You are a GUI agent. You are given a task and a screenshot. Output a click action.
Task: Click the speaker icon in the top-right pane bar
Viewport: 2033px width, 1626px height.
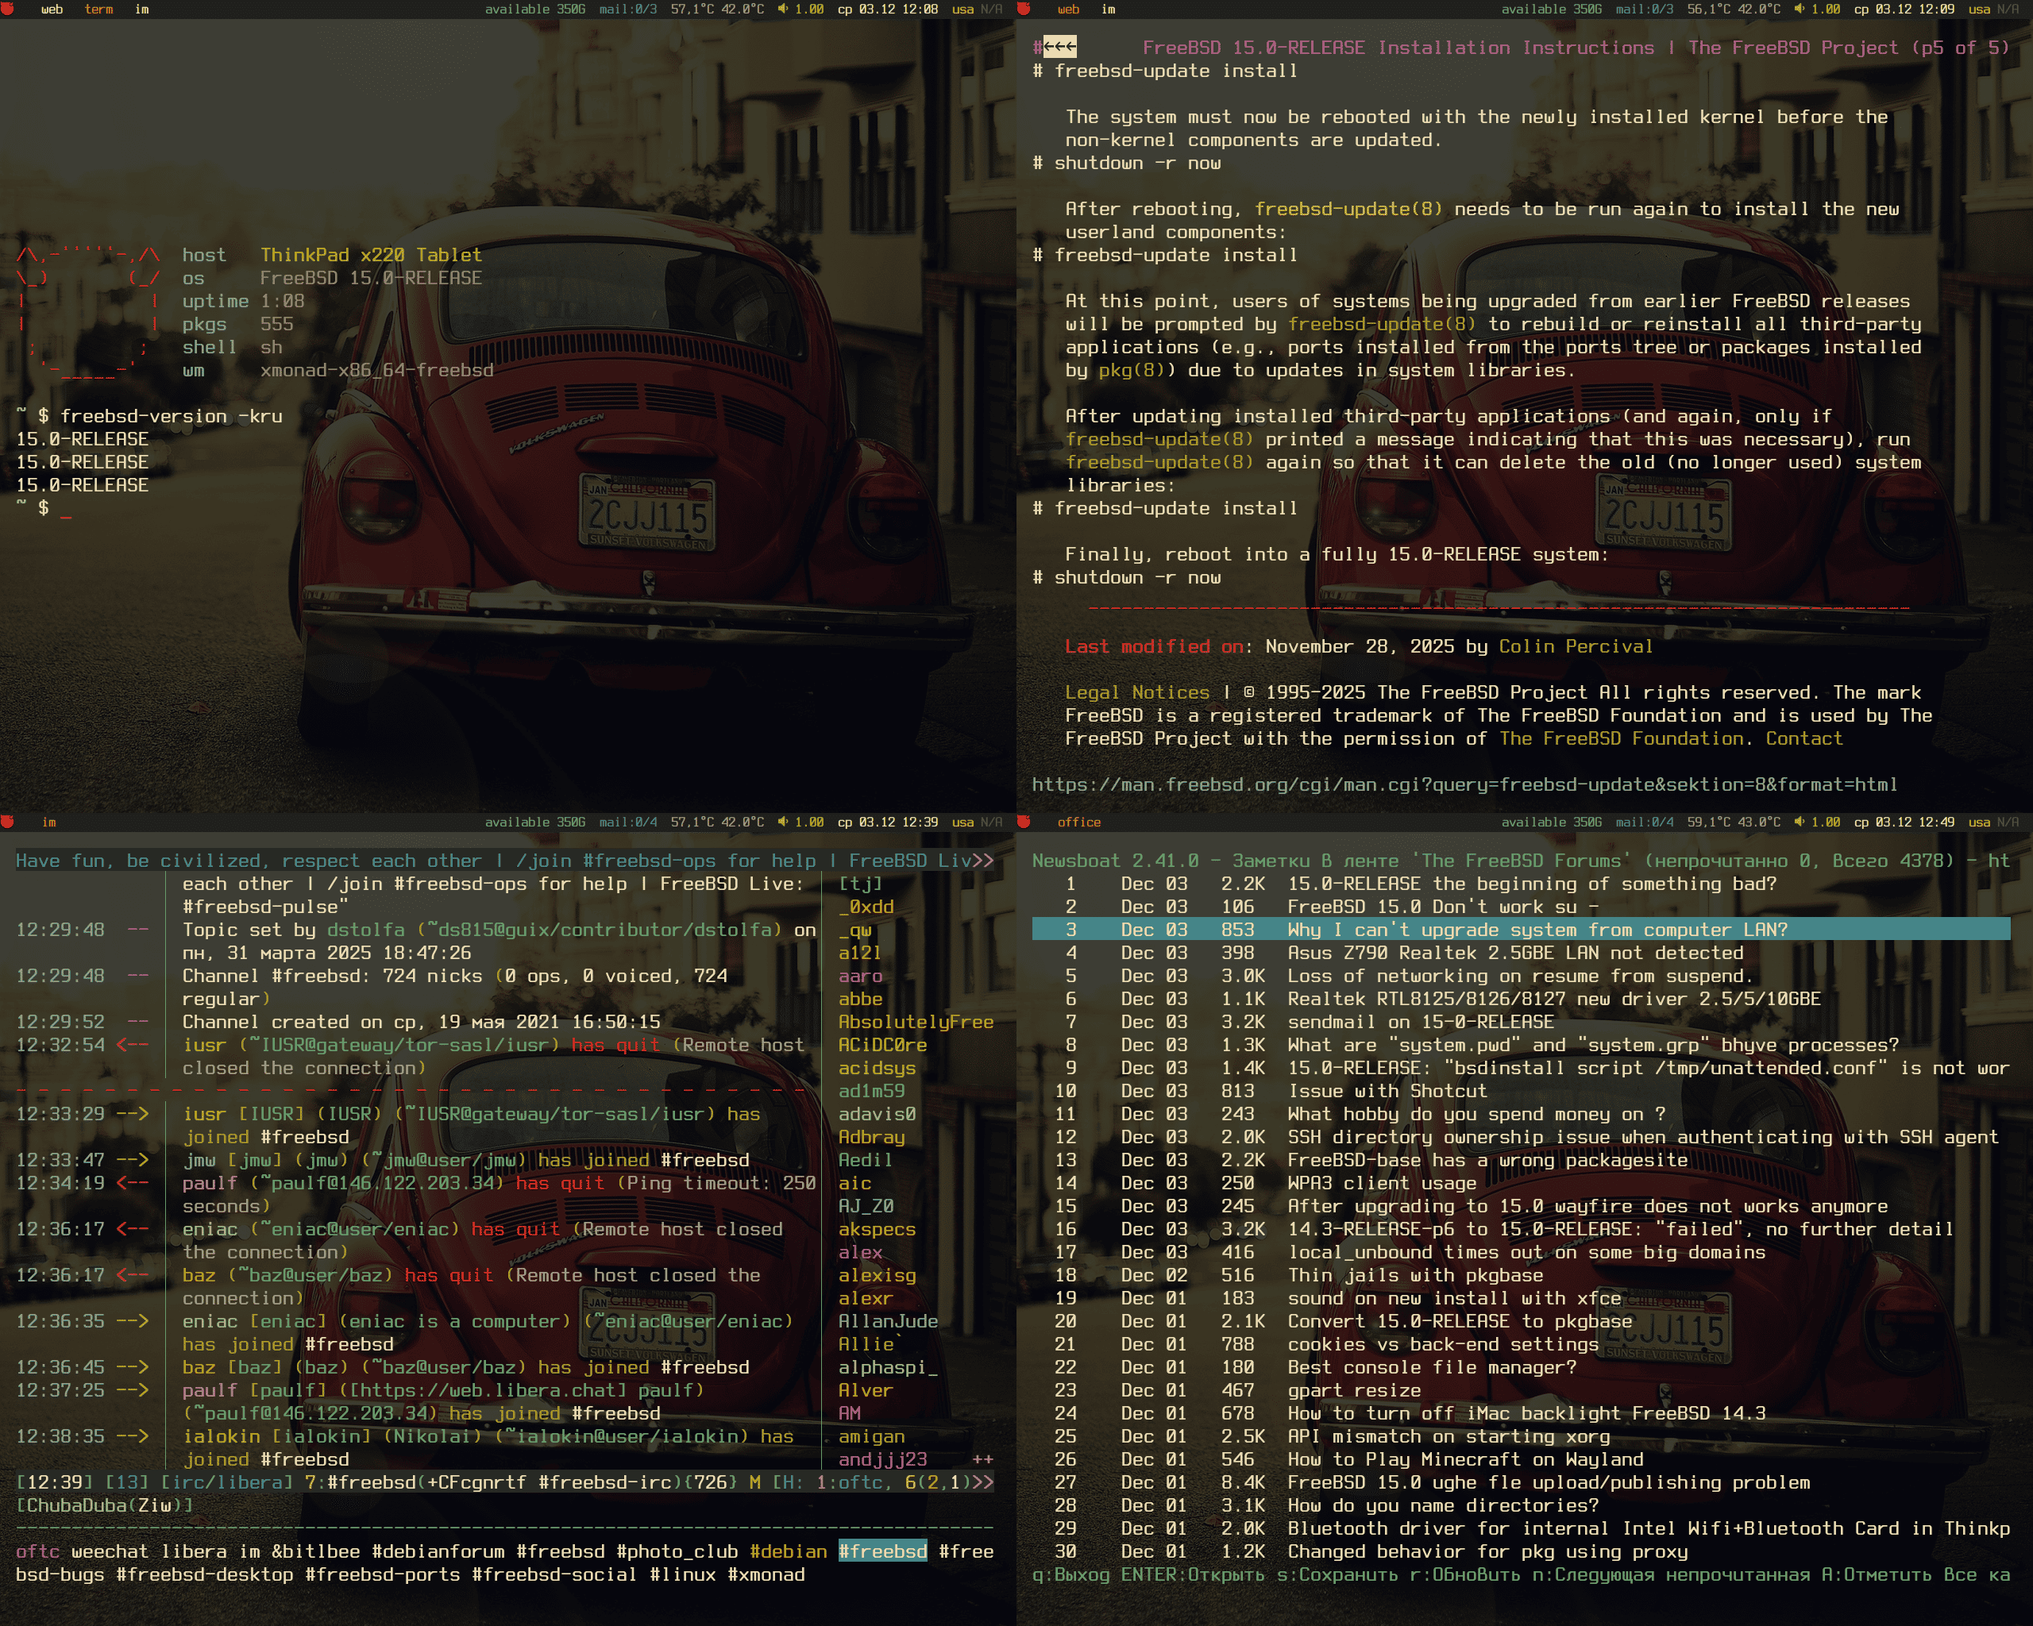(1800, 9)
